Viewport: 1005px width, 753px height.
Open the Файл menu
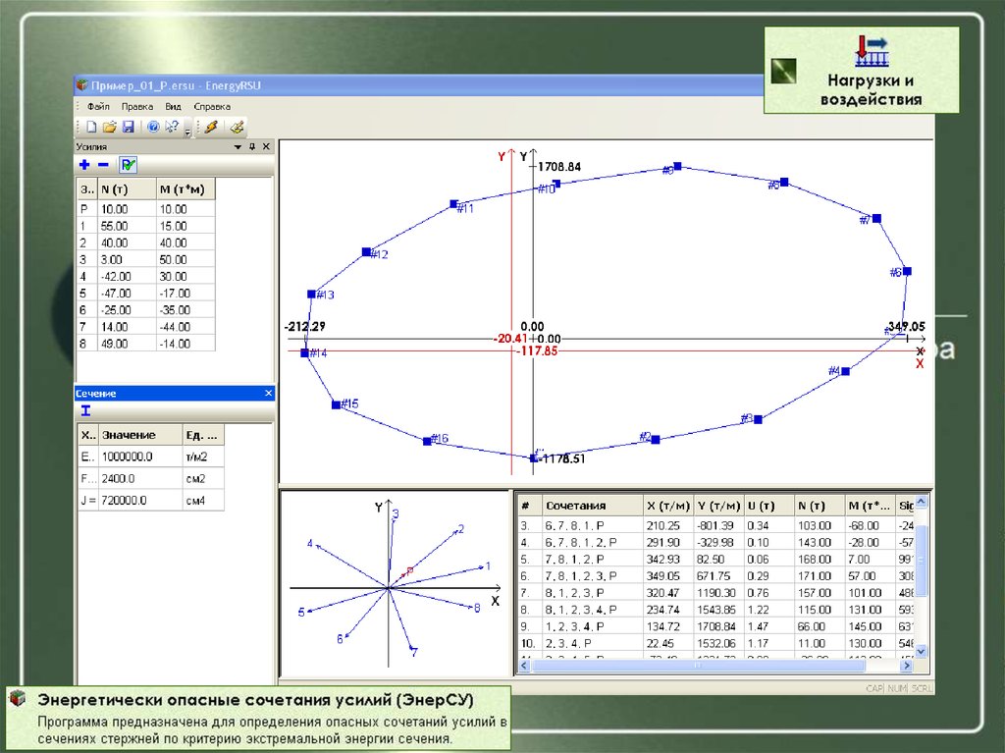point(98,106)
